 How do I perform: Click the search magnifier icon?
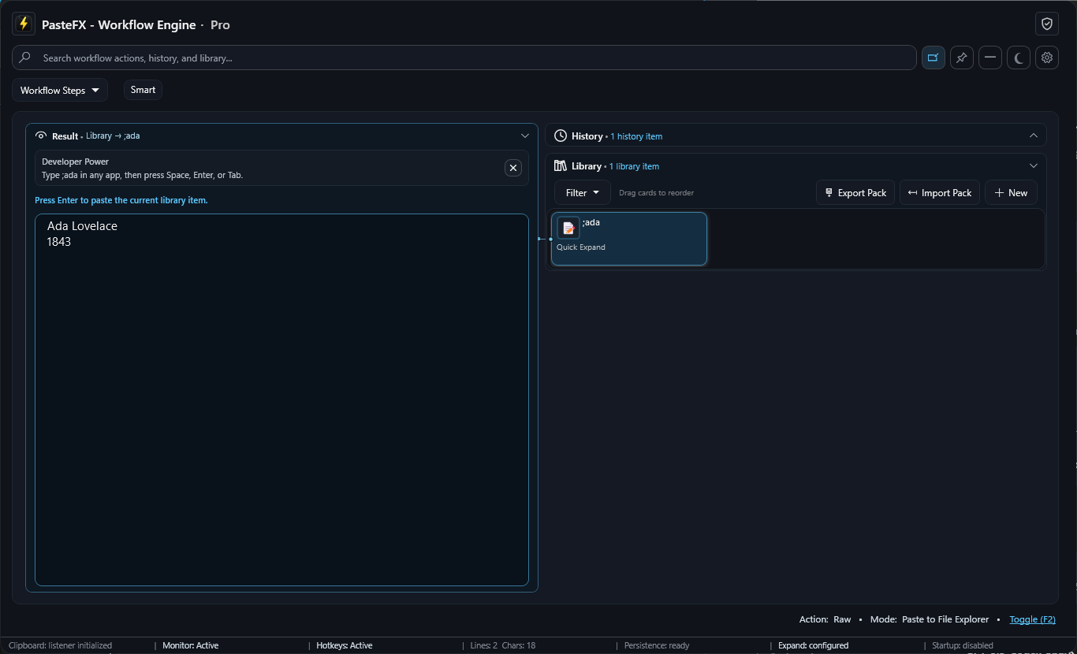coord(25,58)
